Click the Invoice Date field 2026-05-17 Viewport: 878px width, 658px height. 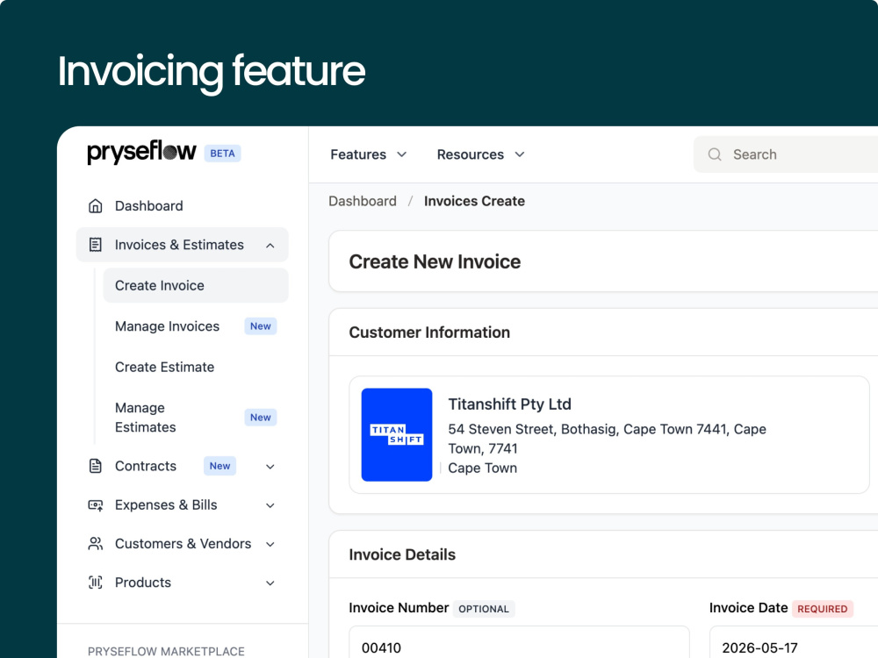click(x=794, y=642)
